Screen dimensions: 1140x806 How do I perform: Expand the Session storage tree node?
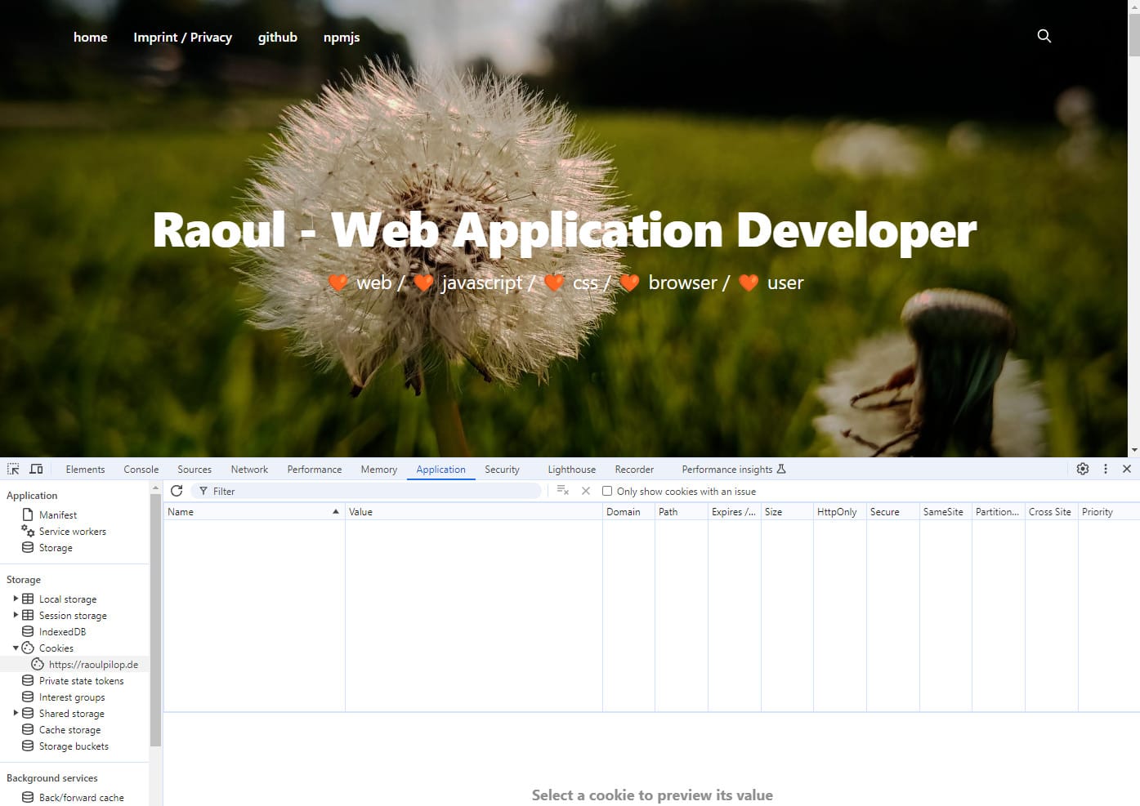(16, 615)
